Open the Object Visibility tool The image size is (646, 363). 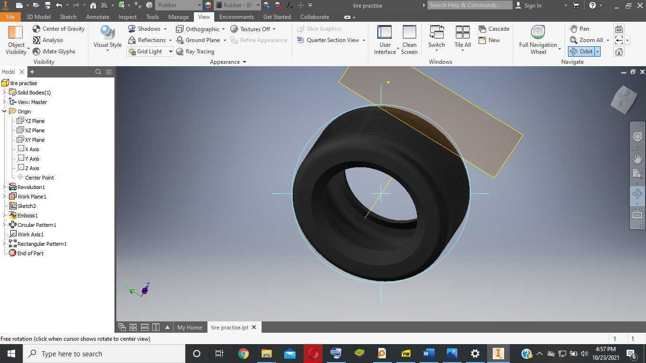click(16, 41)
